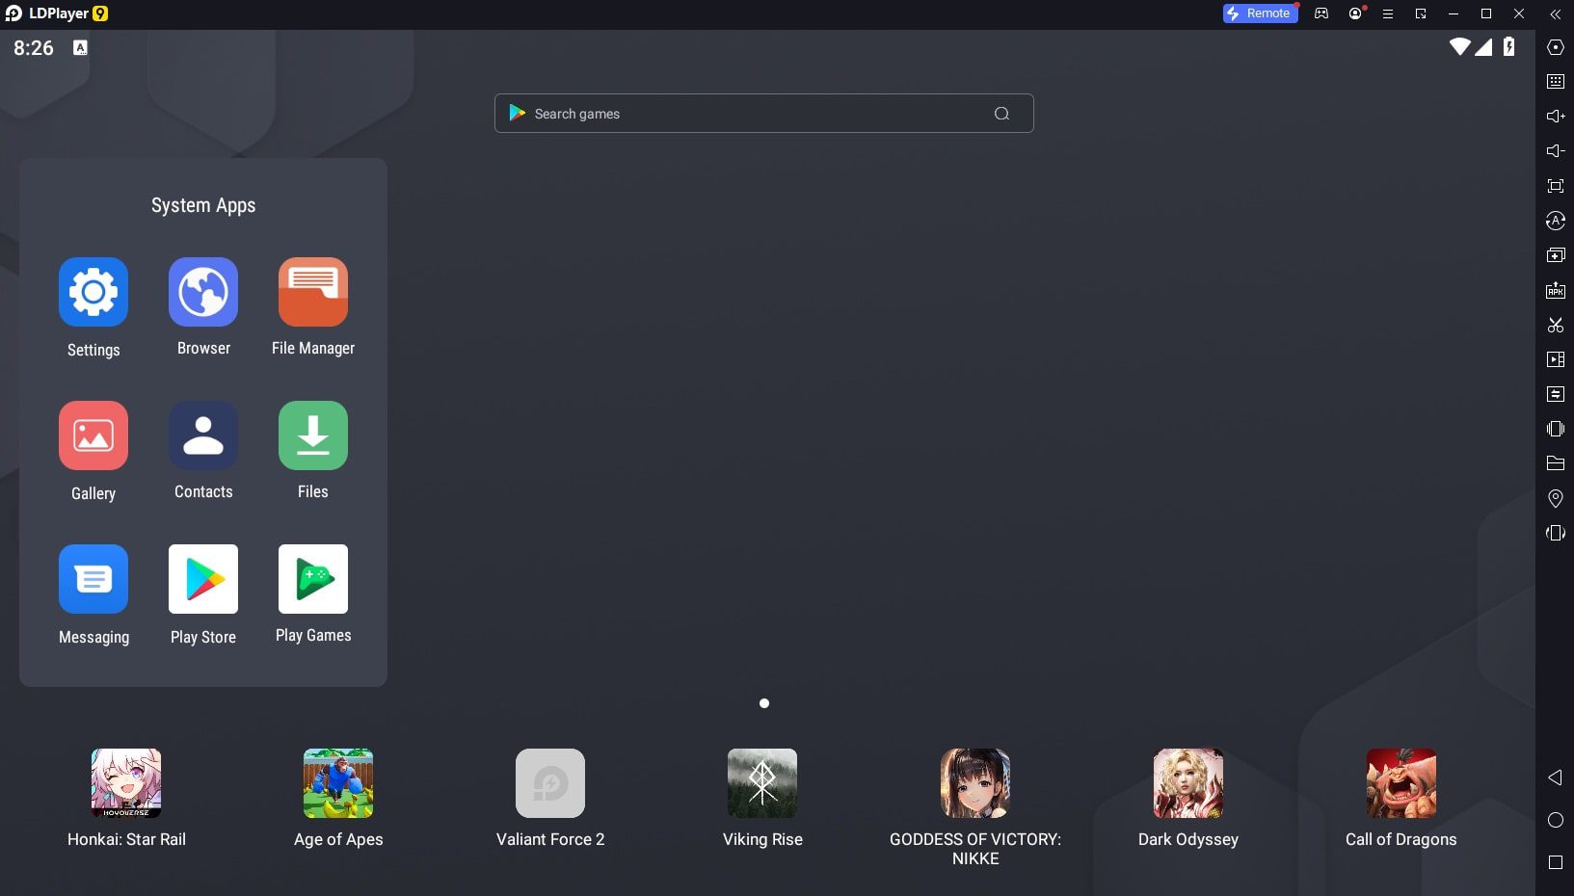
Task: Open the multi-instance plus icon in sidebar
Action: 1556,255
